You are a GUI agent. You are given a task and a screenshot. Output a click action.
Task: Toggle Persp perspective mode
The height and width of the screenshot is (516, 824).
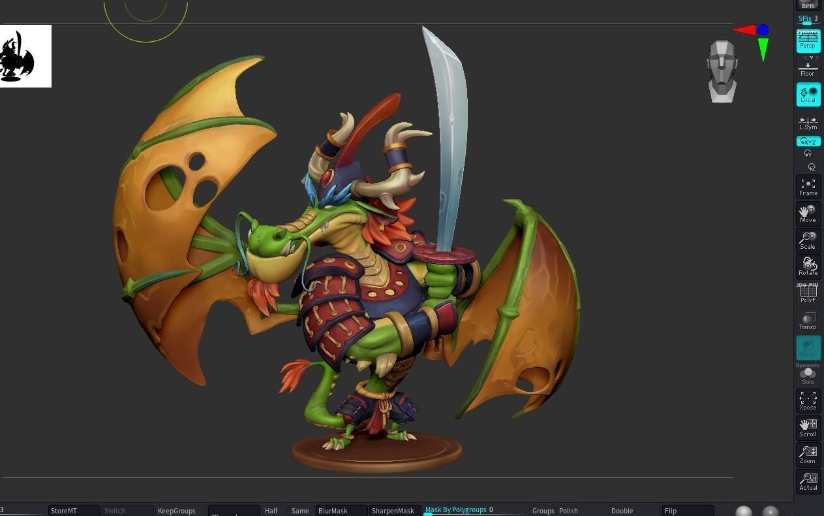808,40
